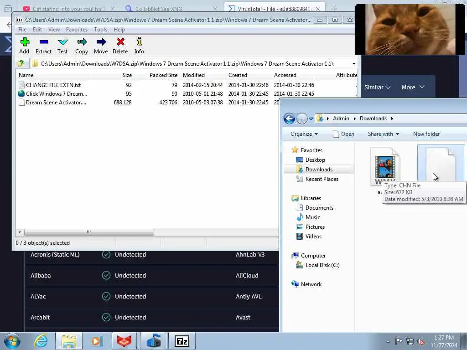Sort list by Packed Size column
The width and height of the screenshot is (467, 350).
[163, 75]
